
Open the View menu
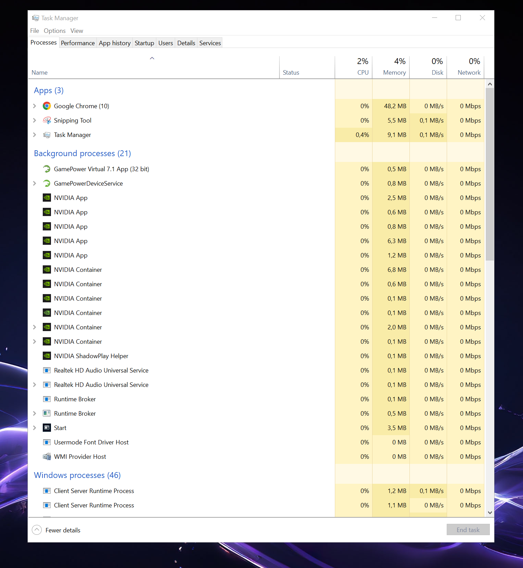(x=77, y=31)
